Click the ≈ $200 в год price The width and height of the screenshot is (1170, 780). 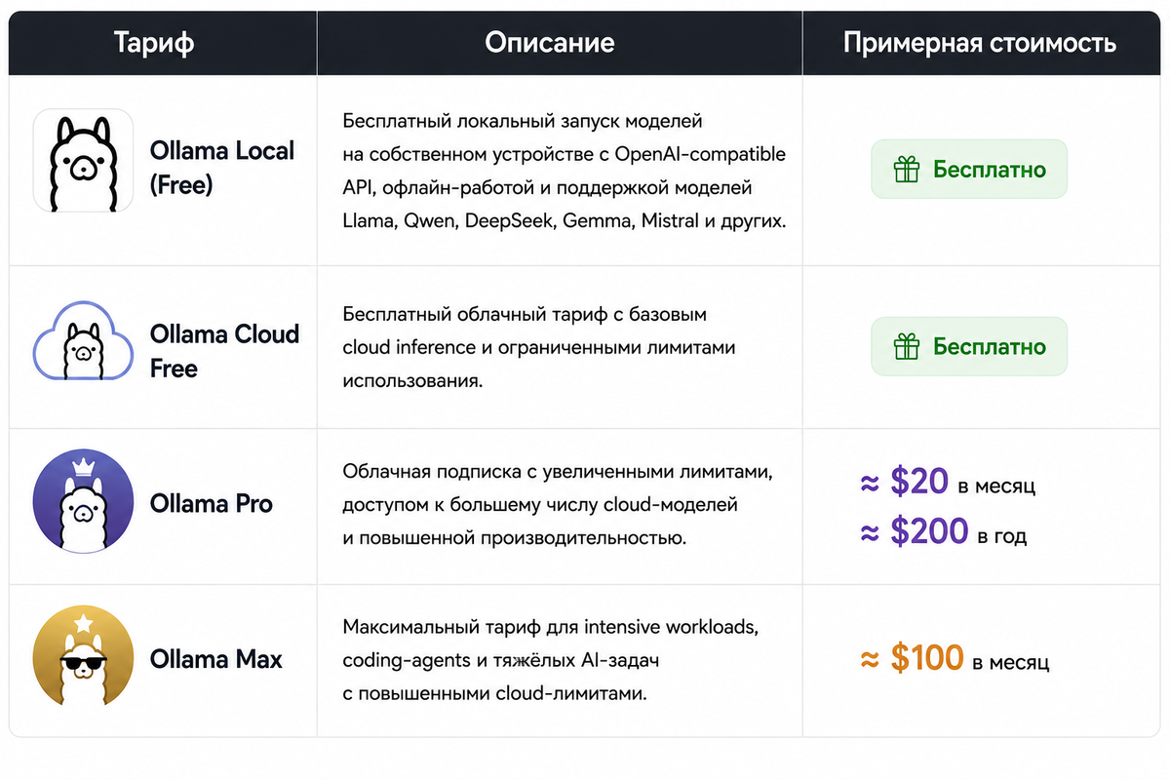[943, 532]
